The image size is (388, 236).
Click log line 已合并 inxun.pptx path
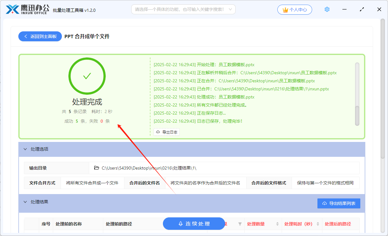click(241, 89)
